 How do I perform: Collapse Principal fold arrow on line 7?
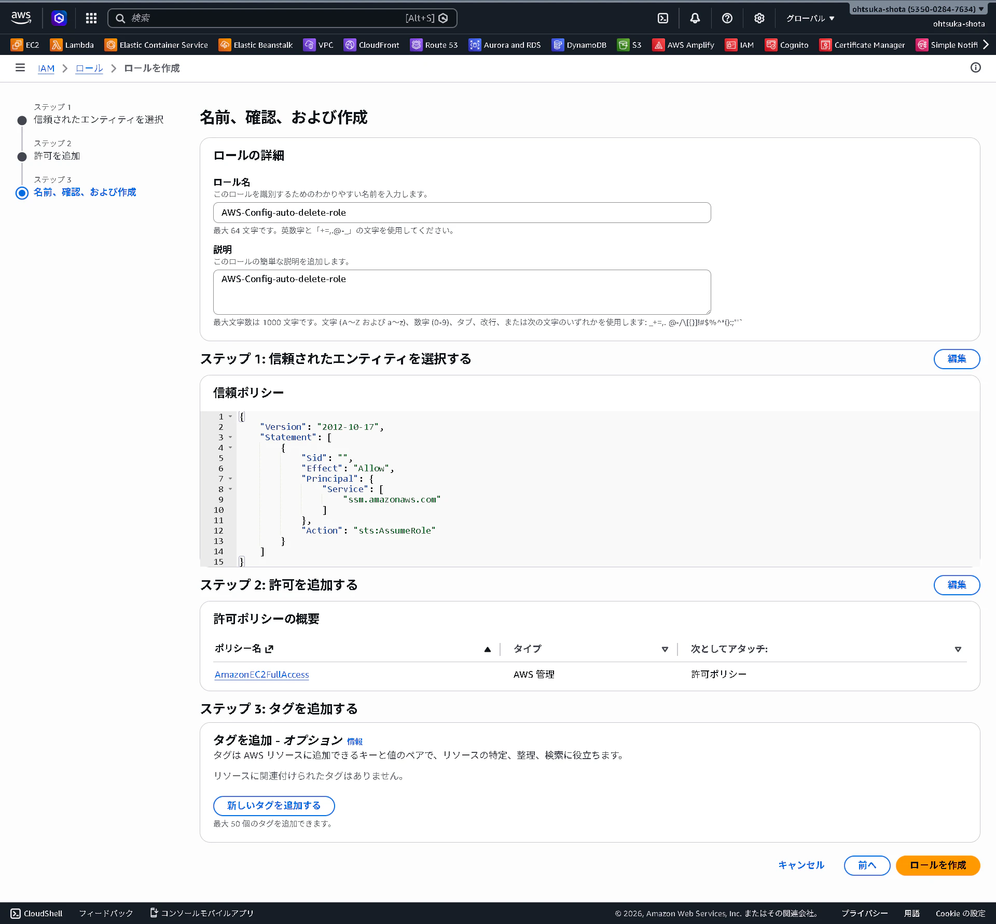click(230, 479)
